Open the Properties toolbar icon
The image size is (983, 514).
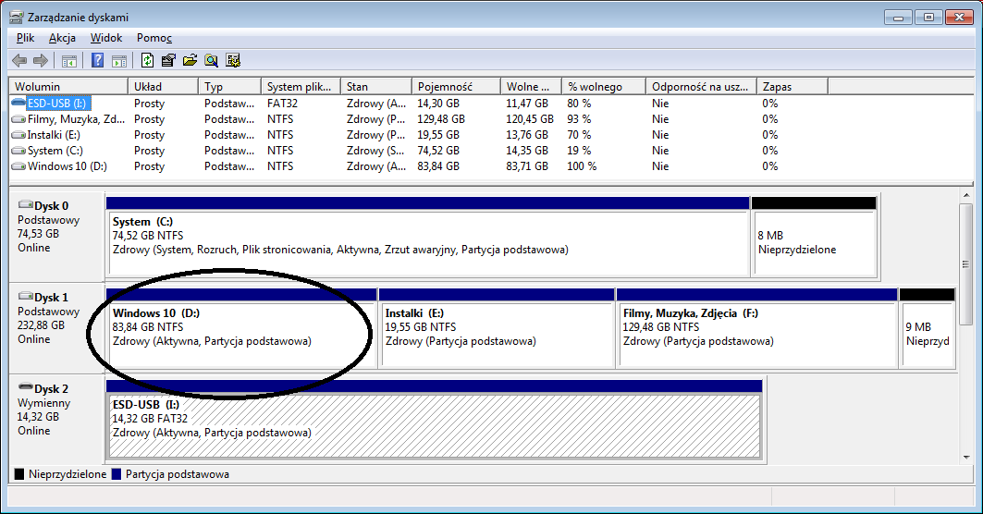(x=168, y=61)
